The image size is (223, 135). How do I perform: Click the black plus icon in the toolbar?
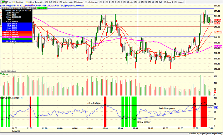click(x=10, y=2)
